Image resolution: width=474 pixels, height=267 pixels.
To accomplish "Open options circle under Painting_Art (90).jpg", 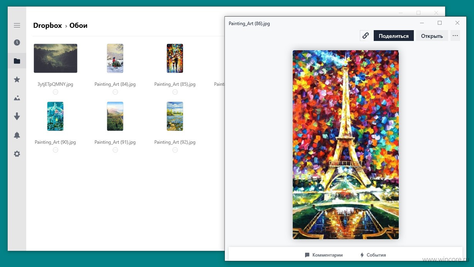I will click(x=56, y=150).
